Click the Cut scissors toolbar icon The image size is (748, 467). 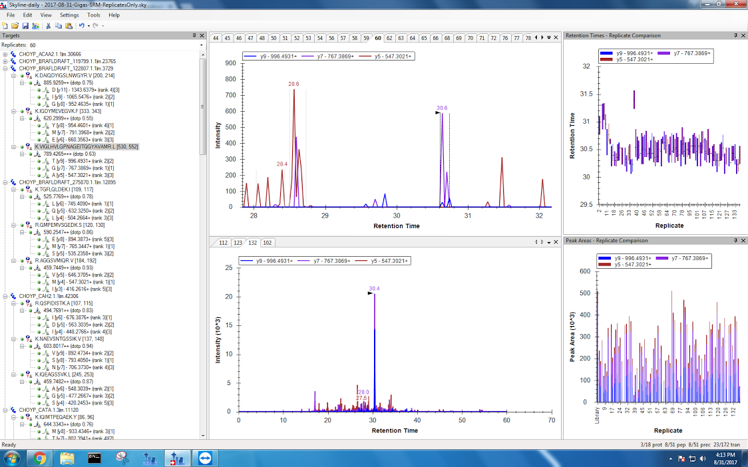click(x=49, y=26)
